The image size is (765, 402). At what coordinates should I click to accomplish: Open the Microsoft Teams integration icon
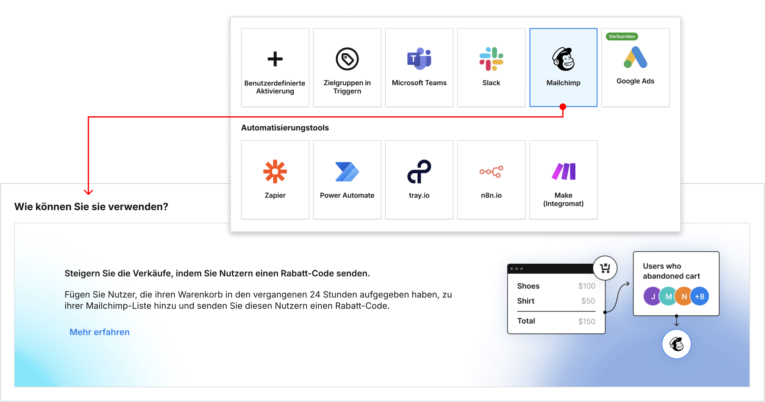point(419,59)
